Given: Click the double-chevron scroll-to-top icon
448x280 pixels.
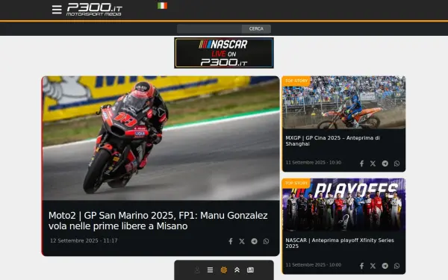Looking at the screenshot, I should coord(237,270).
